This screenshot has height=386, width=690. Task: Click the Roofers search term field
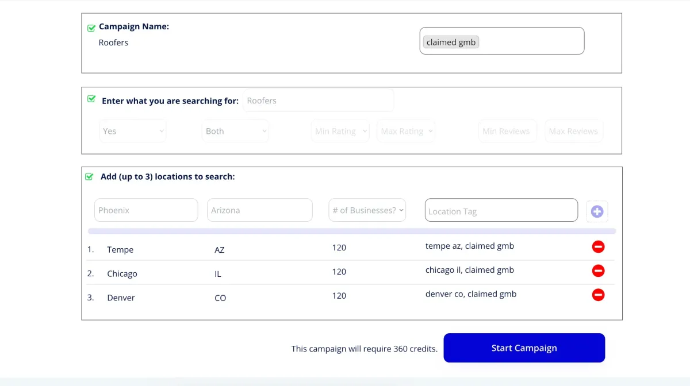pyautogui.click(x=319, y=101)
